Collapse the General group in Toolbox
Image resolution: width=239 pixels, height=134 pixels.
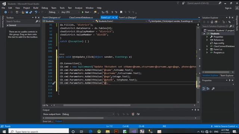7,25
